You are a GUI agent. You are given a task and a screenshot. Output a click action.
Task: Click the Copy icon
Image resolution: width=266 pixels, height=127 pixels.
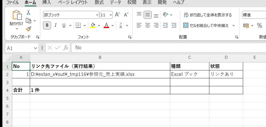pos(28,21)
